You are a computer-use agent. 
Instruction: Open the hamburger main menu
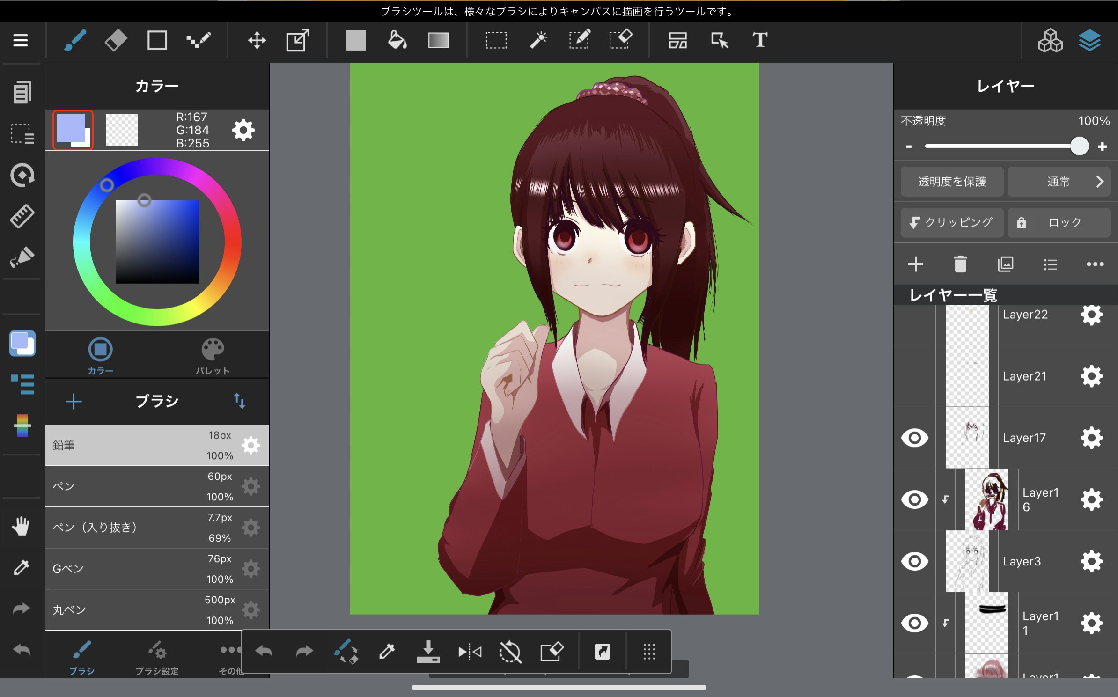(21, 40)
